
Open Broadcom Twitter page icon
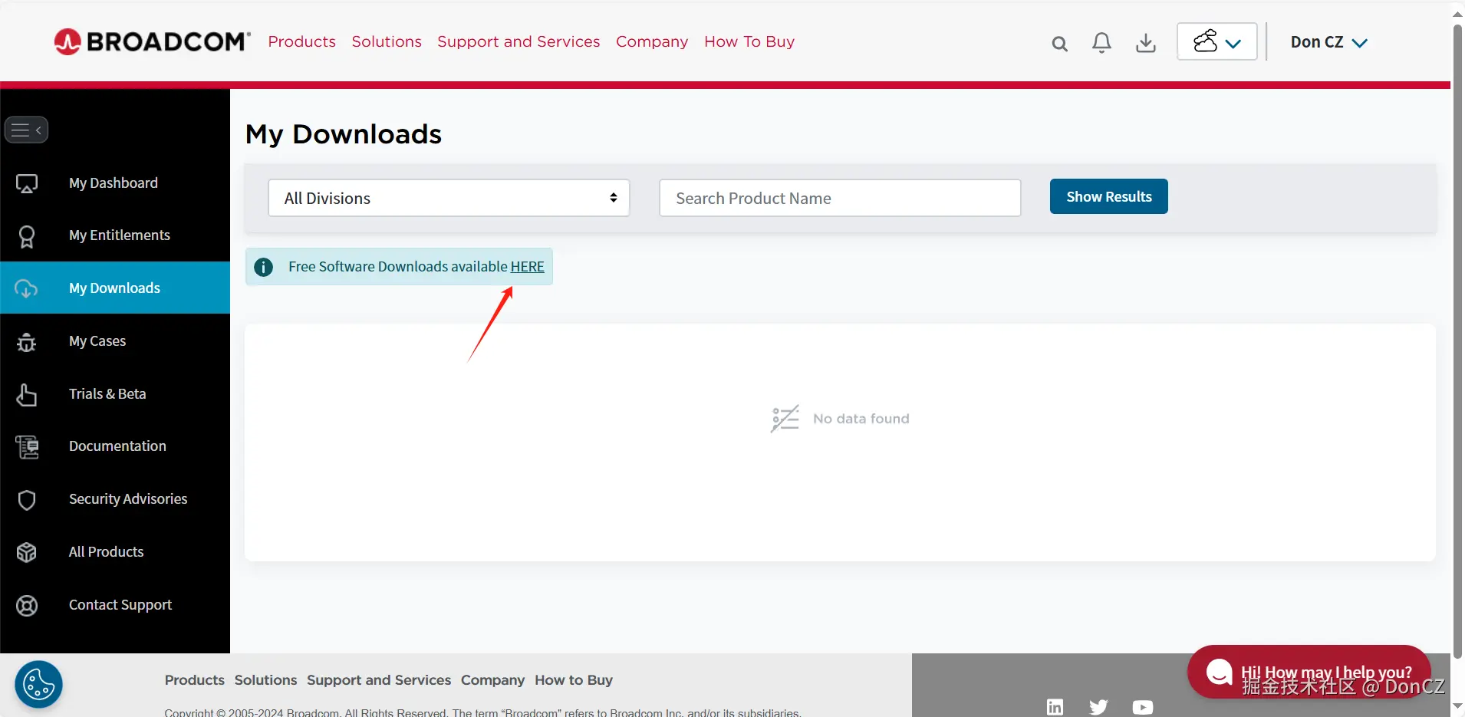point(1098,707)
